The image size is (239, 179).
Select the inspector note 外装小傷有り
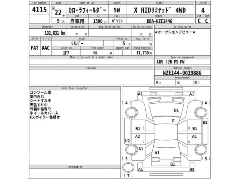(40, 109)
